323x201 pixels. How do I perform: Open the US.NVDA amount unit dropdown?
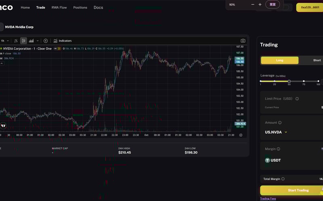tap(276, 132)
